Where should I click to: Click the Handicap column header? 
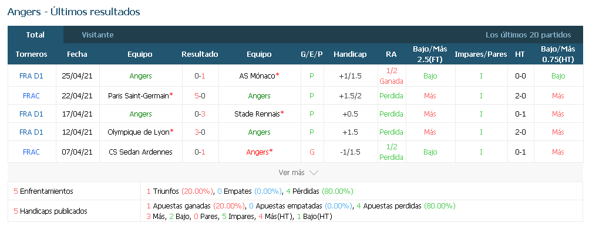350,54
